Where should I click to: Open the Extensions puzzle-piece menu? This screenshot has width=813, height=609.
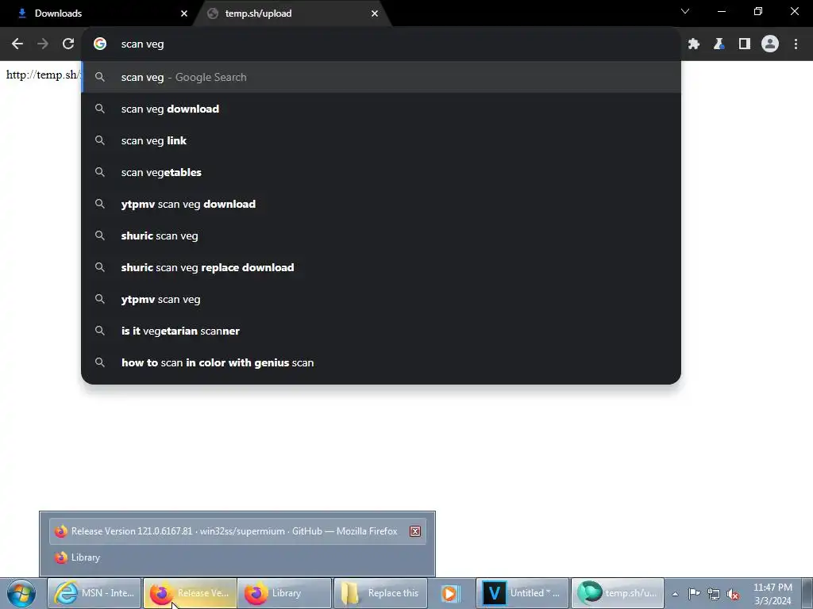[694, 44]
